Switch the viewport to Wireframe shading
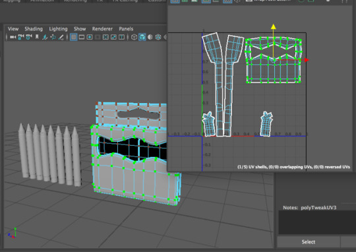Screen dimensions: 356x252 (x=134, y=37)
